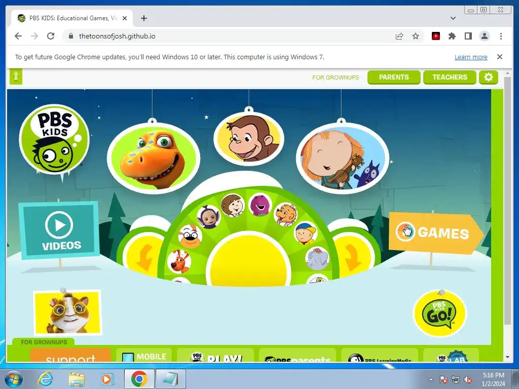Open the orange dinosaur show ornament
Image resolution: width=519 pixels, height=389 pixels.
point(154,158)
